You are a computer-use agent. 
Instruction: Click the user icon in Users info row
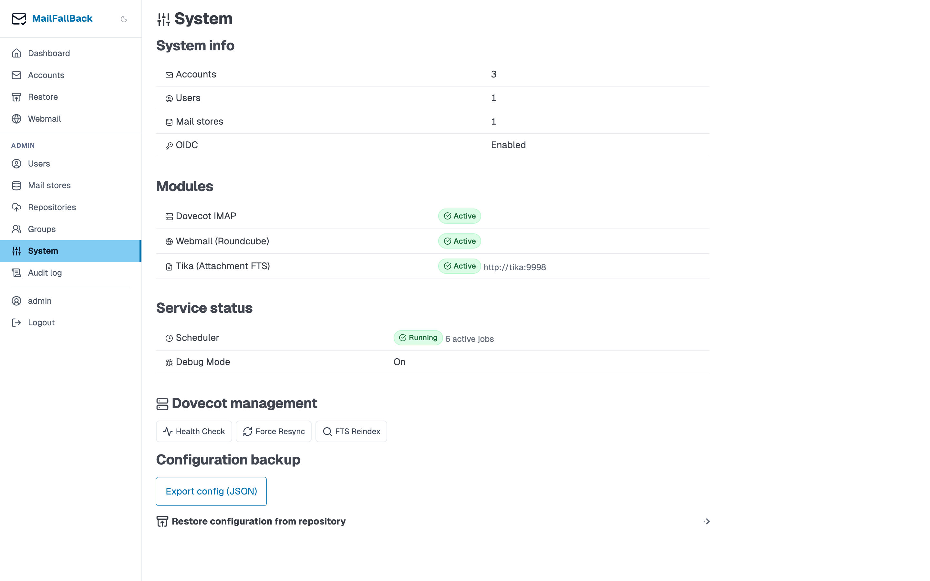169,99
